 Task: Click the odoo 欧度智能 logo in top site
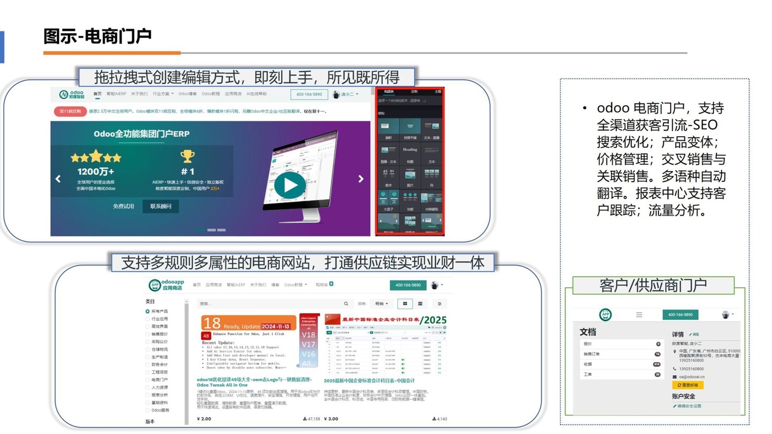72,94
